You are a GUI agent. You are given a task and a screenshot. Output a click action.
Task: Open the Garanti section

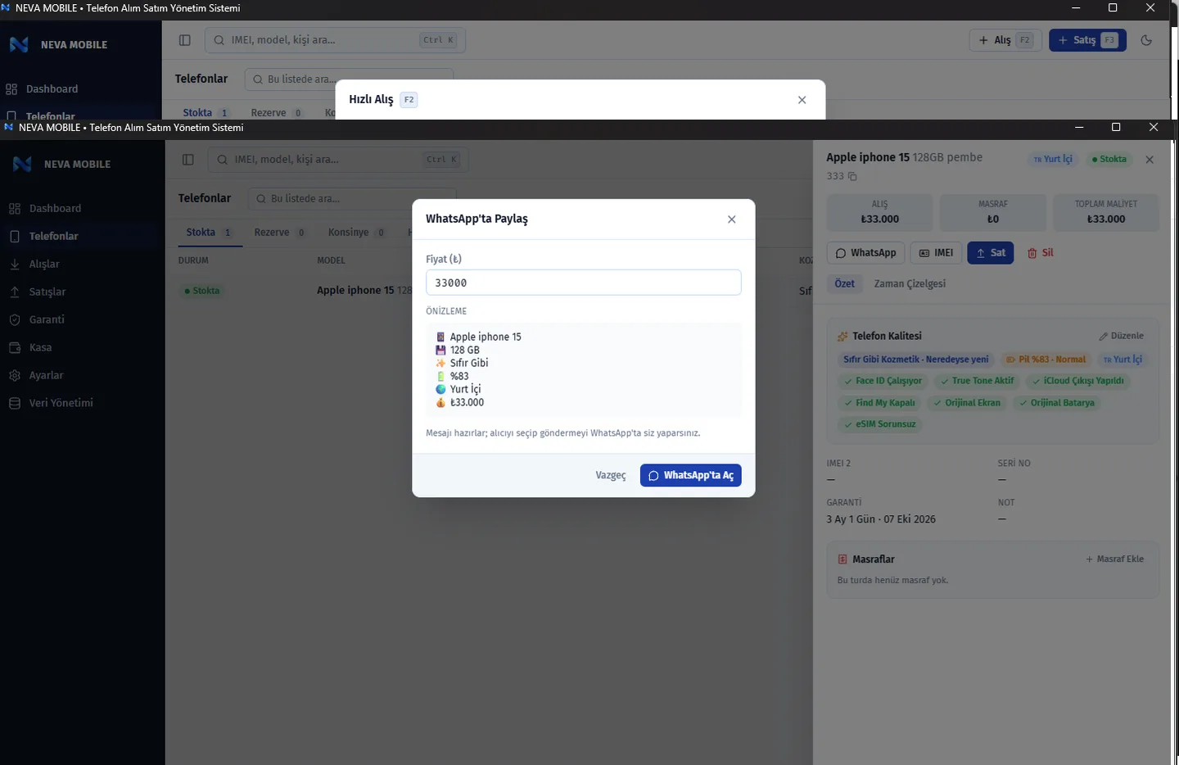47,319
